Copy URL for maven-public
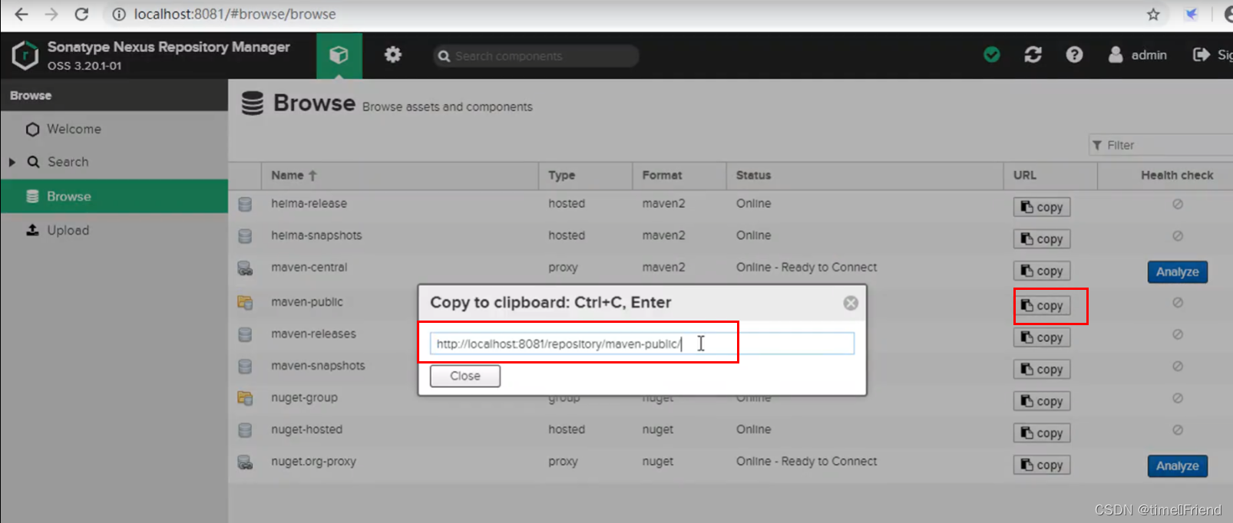 [x=1042, y=305]
